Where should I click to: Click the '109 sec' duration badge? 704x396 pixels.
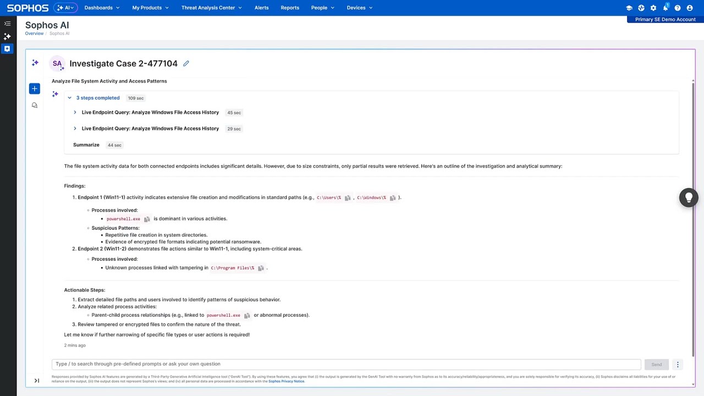click(136, 98)
